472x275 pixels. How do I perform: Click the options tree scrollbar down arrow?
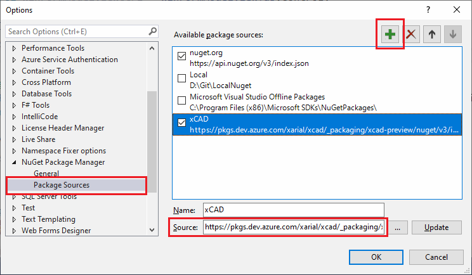pyautogui.click(x=152, y=230)
